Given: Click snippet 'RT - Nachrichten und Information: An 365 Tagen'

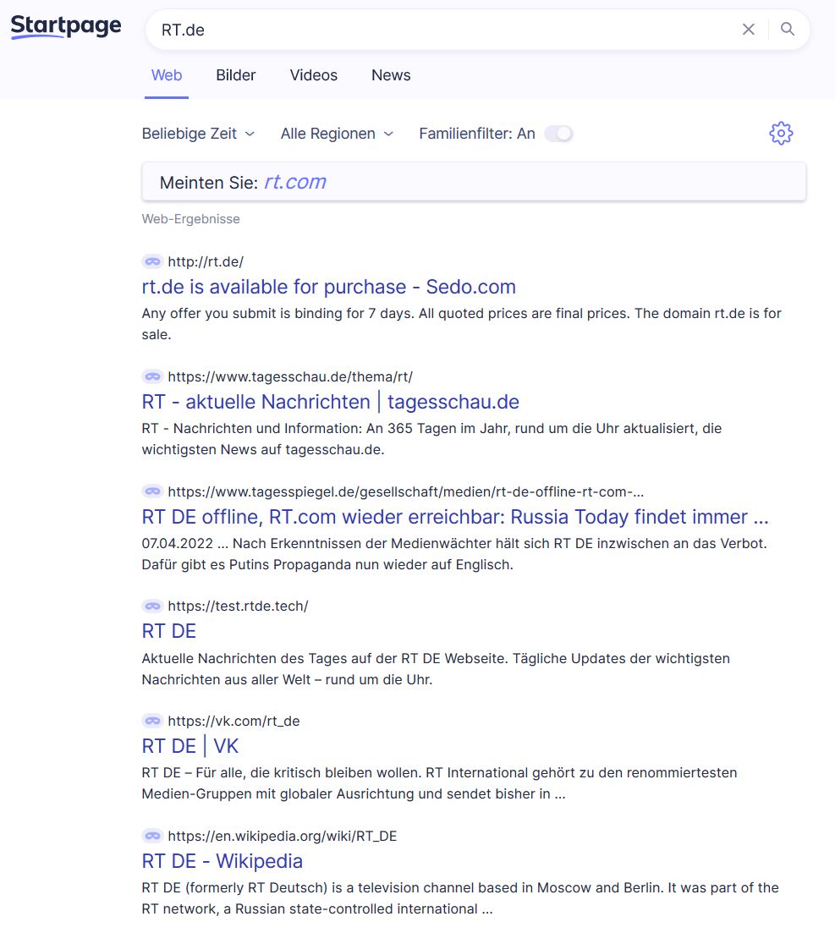Looking at the screenshot, I should pyautogui.click(x=431, y=439).
